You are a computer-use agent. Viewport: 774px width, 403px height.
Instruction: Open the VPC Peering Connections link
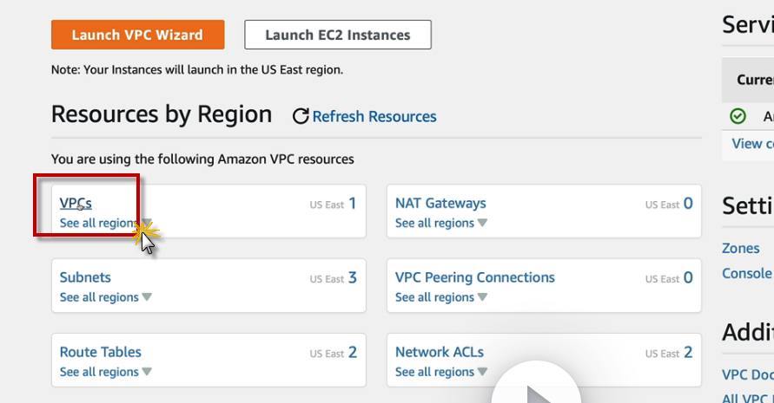click(474, 277)
